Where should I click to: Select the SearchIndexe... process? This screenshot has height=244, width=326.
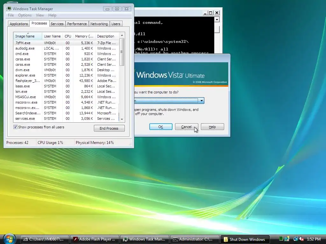click(x=66, y=113)
